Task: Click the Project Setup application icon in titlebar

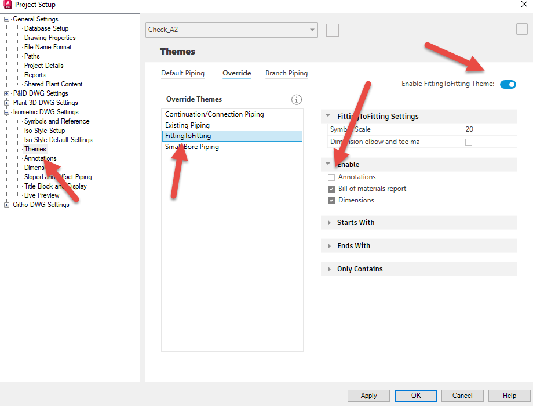Action: (x=6, y=5)
